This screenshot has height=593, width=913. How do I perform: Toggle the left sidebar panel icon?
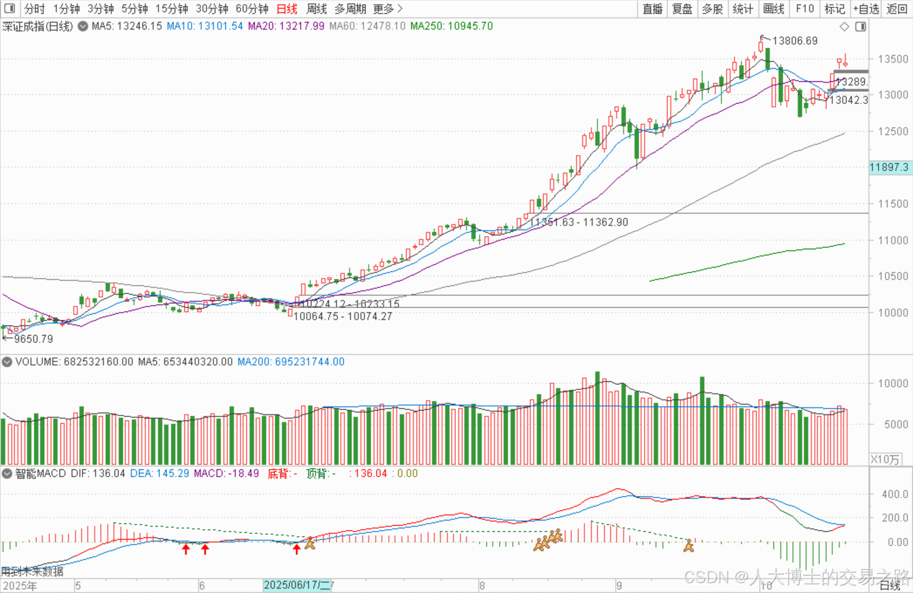tap(10, 9)
